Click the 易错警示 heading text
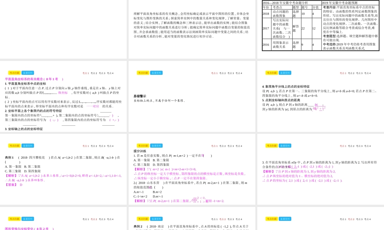The width and height of the screenshot is (384, 230). (x=140, y=96)
